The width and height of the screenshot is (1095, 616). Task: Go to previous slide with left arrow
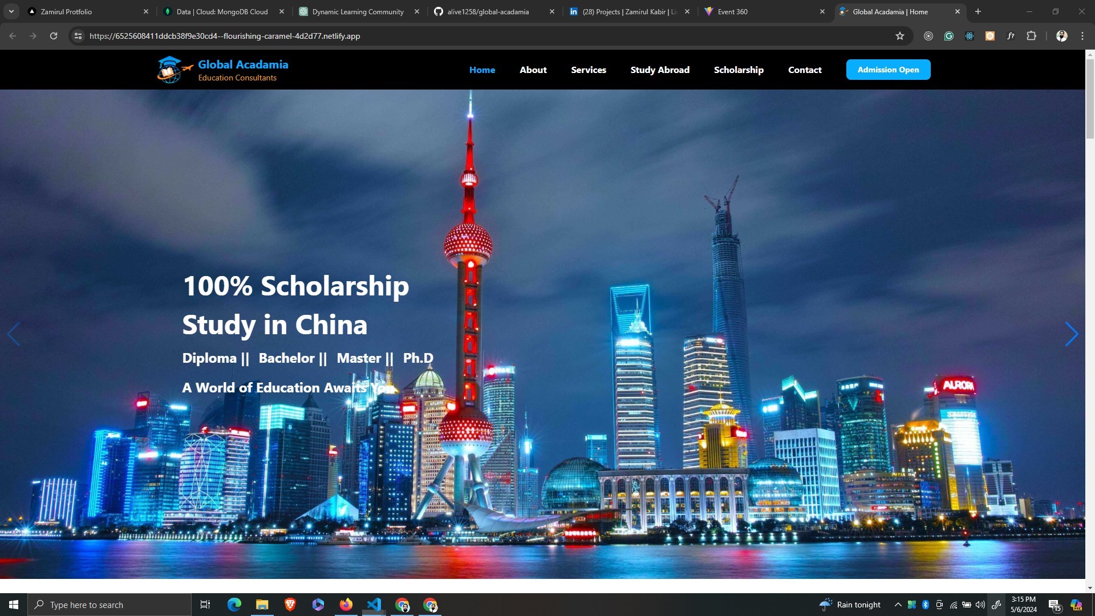(14, 334)
